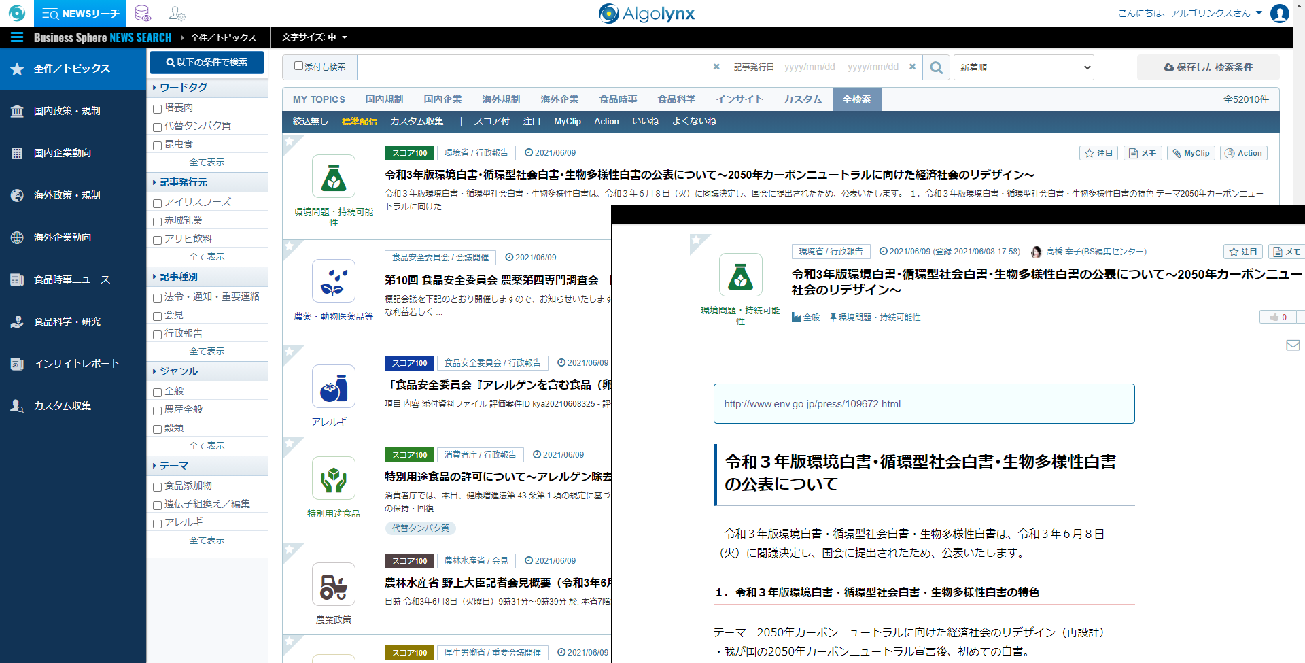The height and width of the screenshot is (663, 1305).
Task: Click the user avatar profile icon
Action: pyautogui.click(x=1279, y=14)
